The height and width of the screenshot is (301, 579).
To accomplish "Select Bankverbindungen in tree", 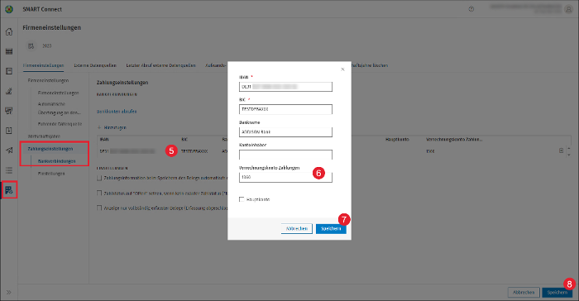I will click(x=56, y=161).
